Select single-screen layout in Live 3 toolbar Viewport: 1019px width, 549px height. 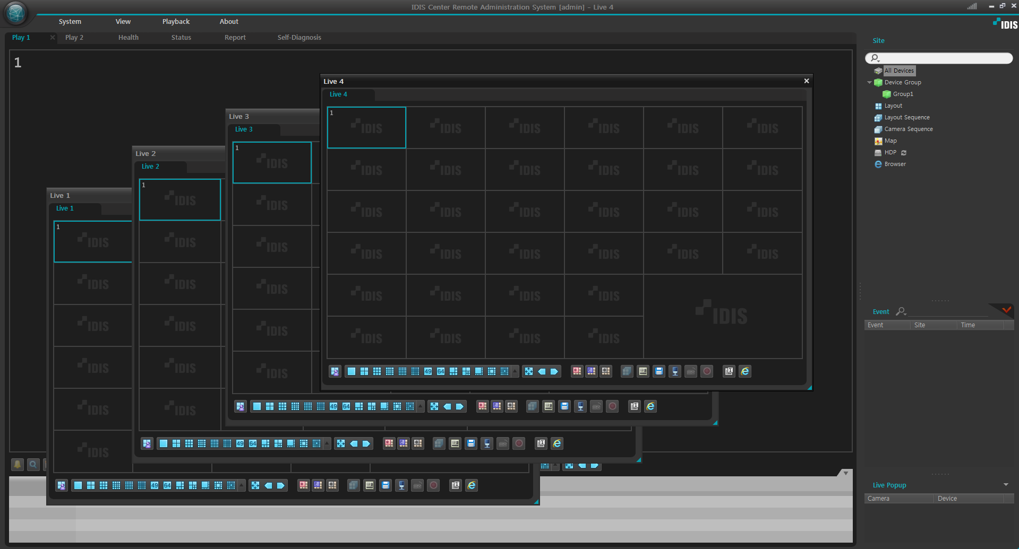(257, 406)
